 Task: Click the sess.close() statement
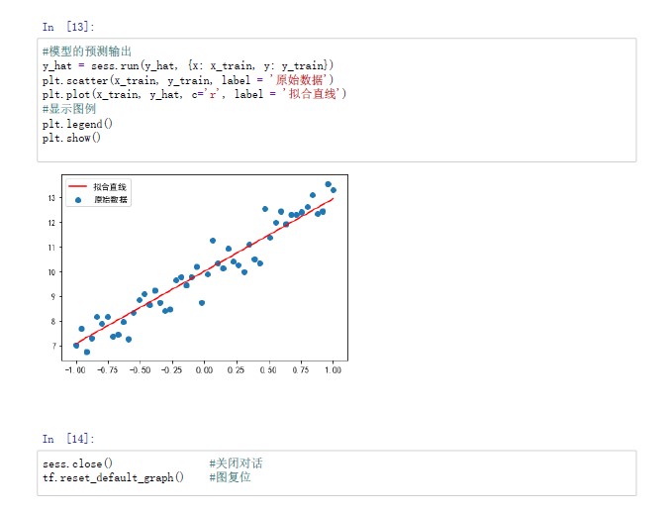pos(77,463)
